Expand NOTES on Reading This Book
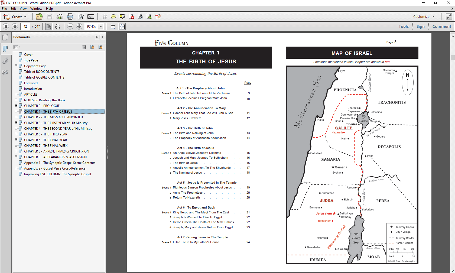Screen dimensions: 455x273 click(16, 100)
